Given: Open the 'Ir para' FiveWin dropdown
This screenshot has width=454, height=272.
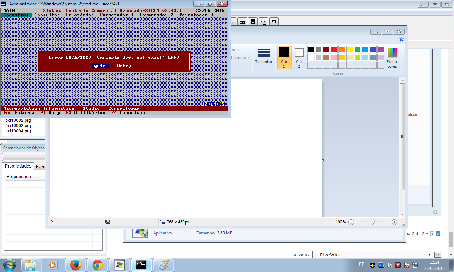Looking at the screenshot, I should (372, 255).
